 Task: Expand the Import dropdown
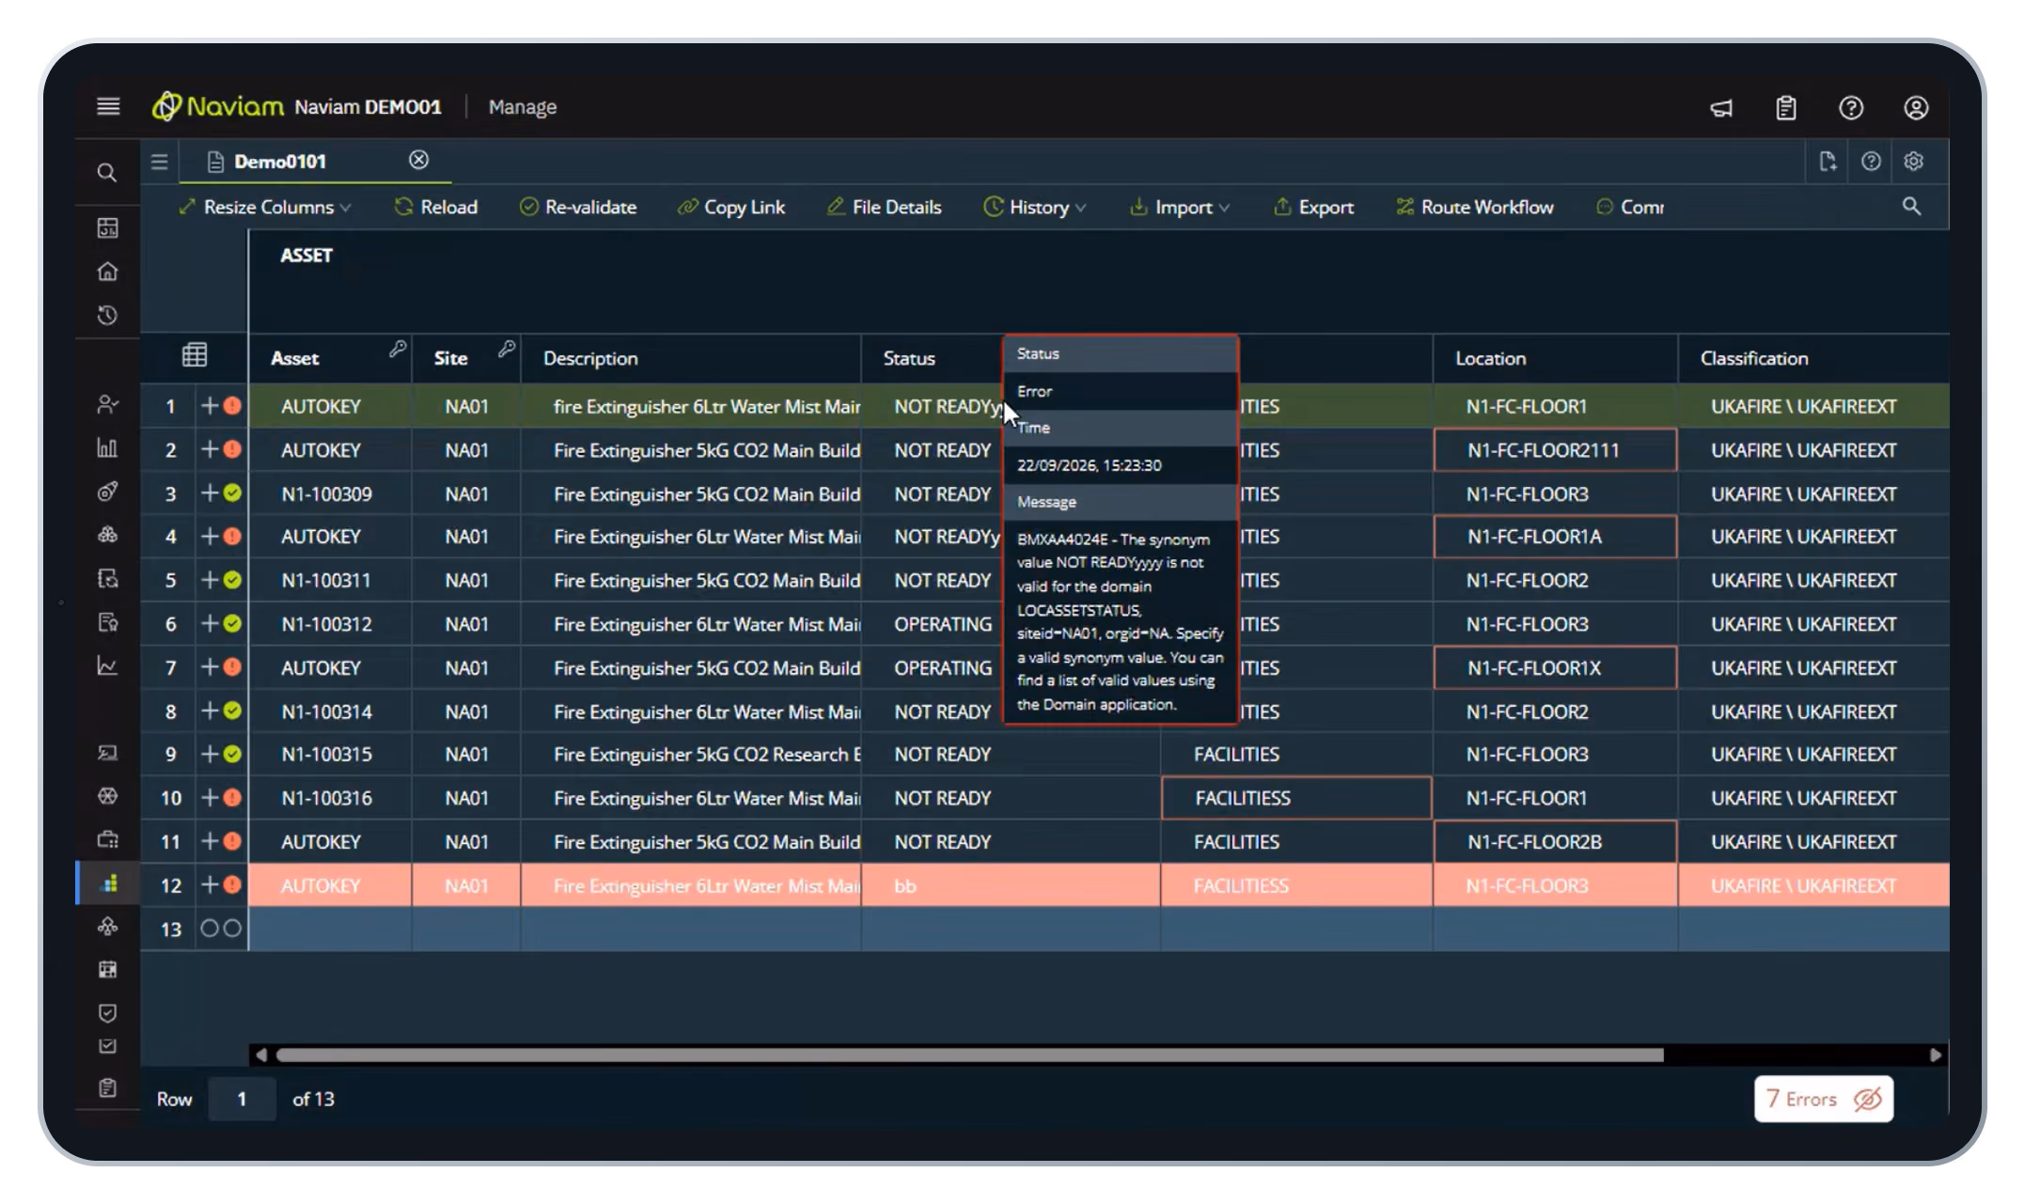(1180, 207)
